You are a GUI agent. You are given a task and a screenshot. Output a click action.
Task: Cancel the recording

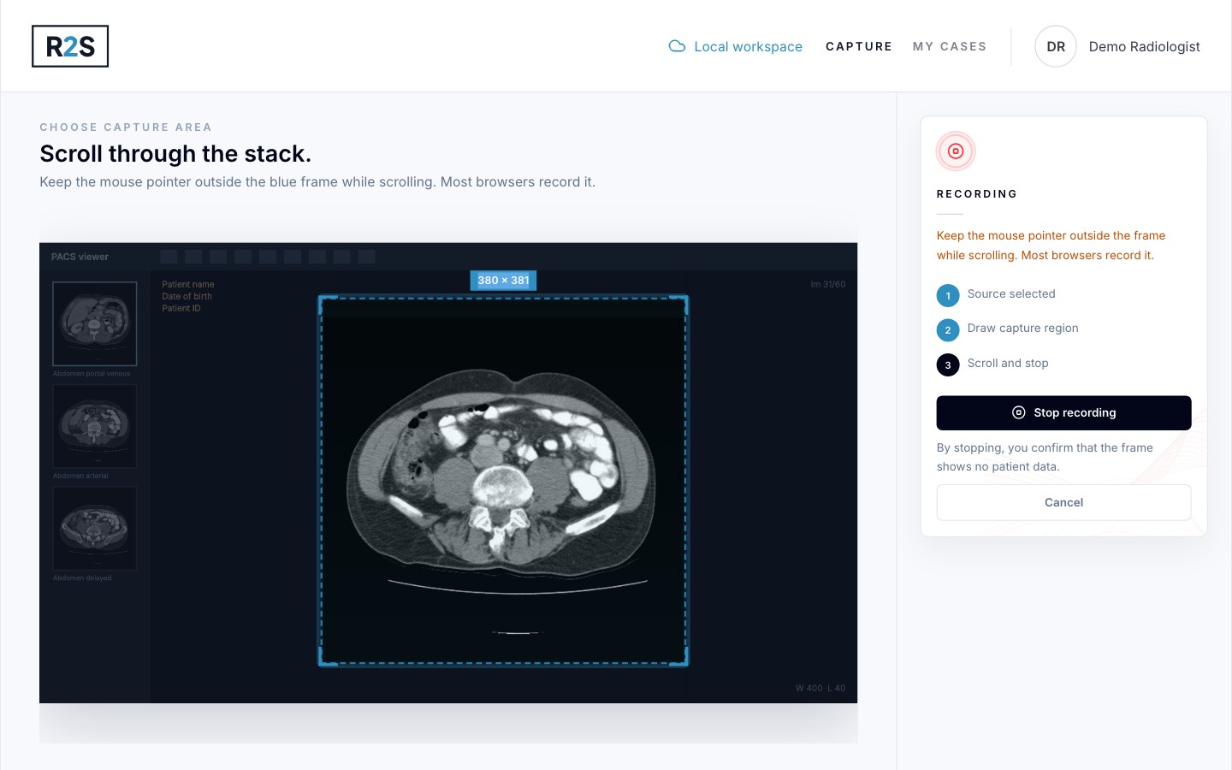click(x=1063, y=502)
